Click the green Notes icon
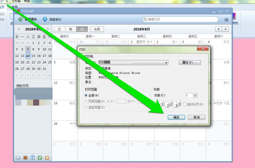Viewport: 255px width, 168px height. click(x=40, y=158)
